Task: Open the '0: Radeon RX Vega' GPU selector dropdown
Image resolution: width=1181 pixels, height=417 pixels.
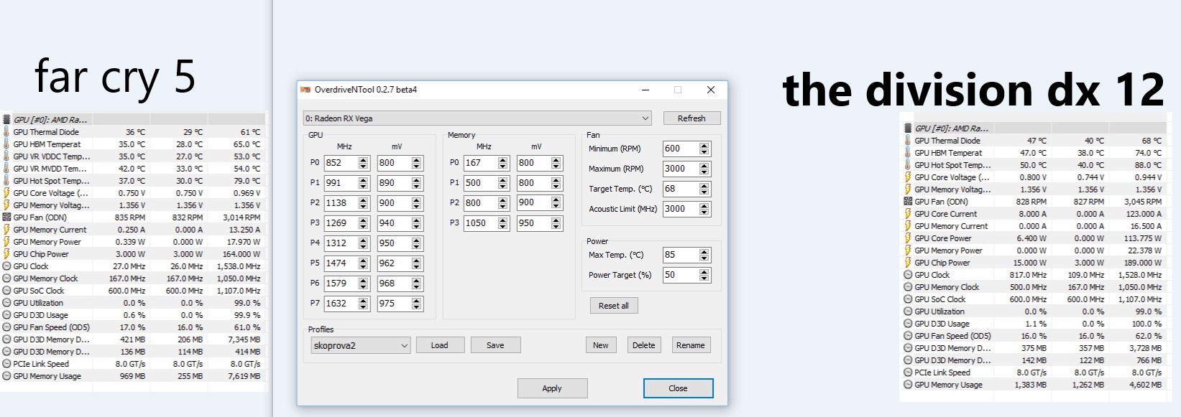Action: point(477,118)
